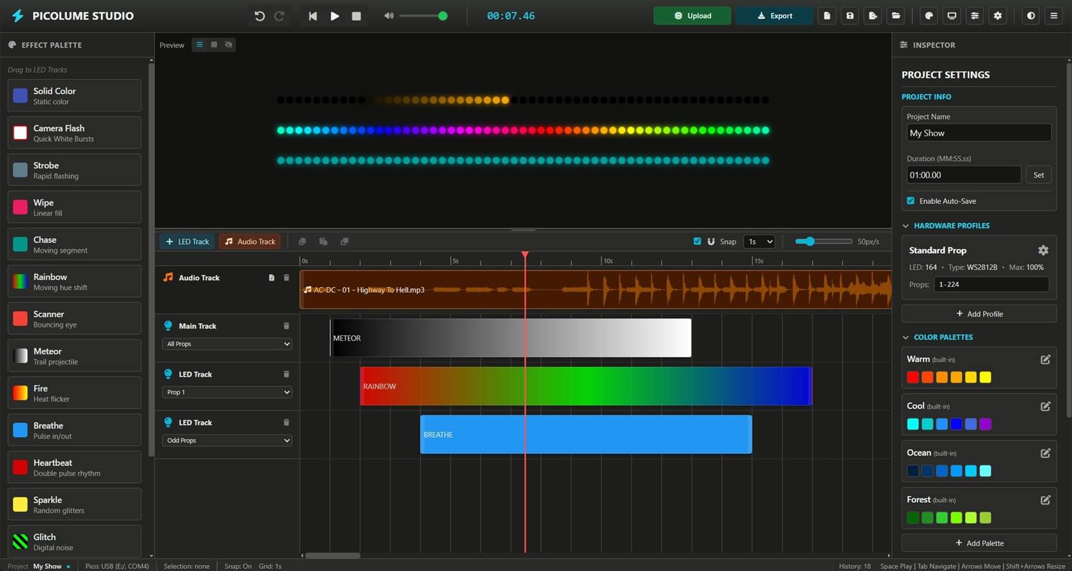Open the hamburger menu

[1054, 15]
